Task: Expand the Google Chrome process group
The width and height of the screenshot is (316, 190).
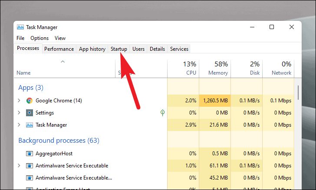Action: pyautogui.click(x=19, y=101)
